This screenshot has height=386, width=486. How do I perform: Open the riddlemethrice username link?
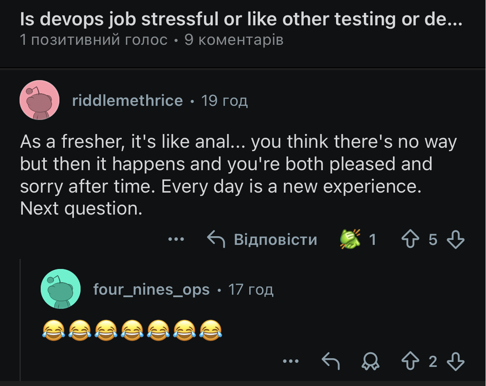click(127, 100)
